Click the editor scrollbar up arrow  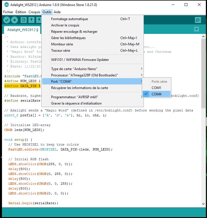click(x=203, y=37)
